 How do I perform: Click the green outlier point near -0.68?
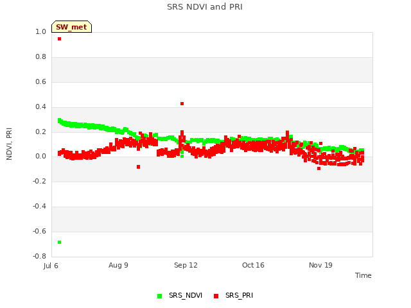coord(60,243)
